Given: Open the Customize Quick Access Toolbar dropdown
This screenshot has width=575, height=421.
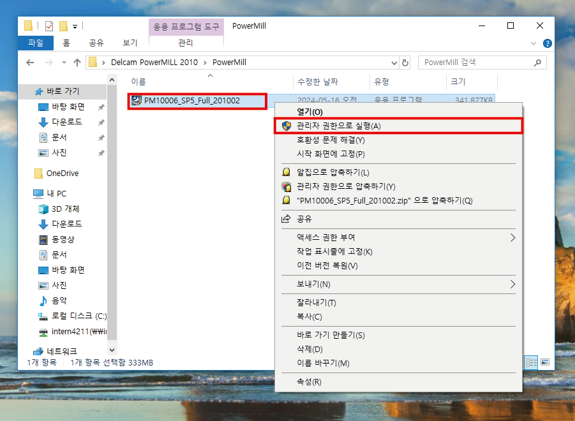Looking at the screenshot, I should tap(75, 26).
